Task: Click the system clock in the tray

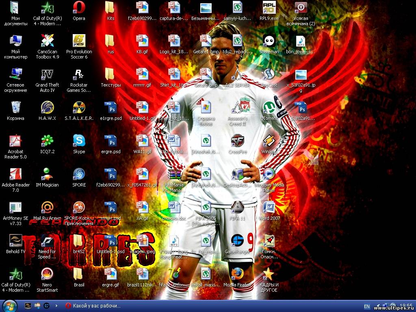Action: click(x=406, y=306)
